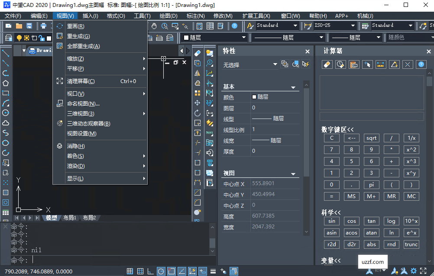The width and height of the screenshot is (434, 276).
Task: Click the Revision Cloud tool icon
Action: 5,124
